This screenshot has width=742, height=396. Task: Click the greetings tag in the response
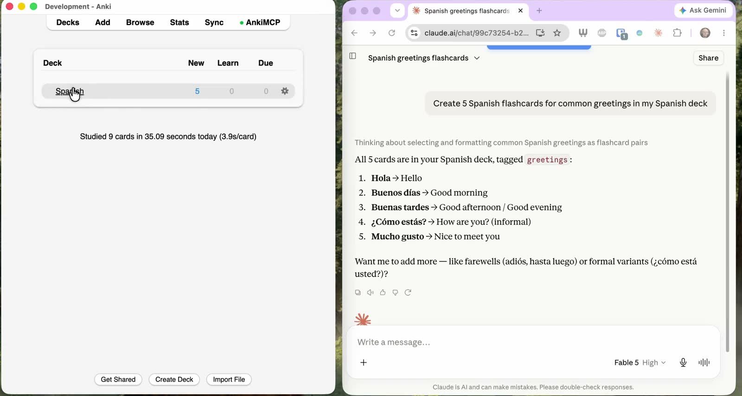tap(547, 160)
